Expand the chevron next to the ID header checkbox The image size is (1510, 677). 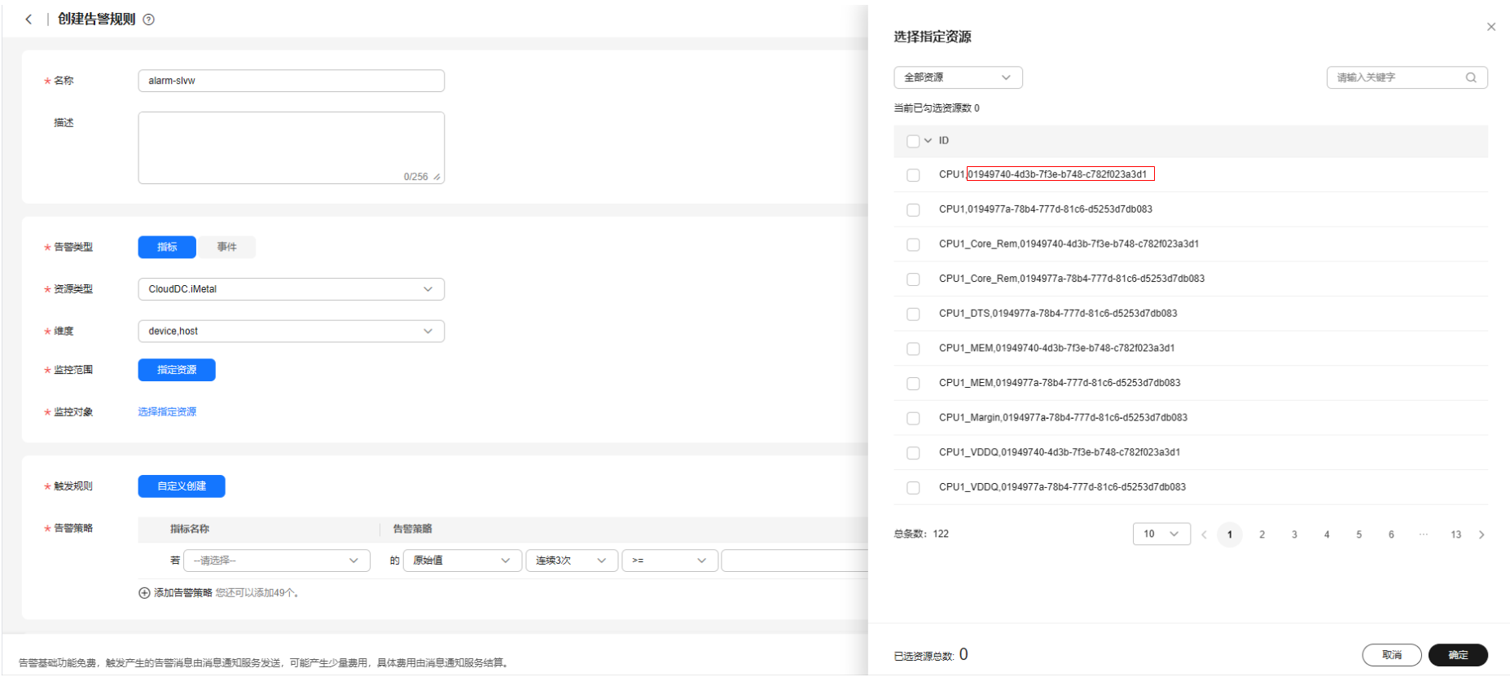(x=928, y=141)
